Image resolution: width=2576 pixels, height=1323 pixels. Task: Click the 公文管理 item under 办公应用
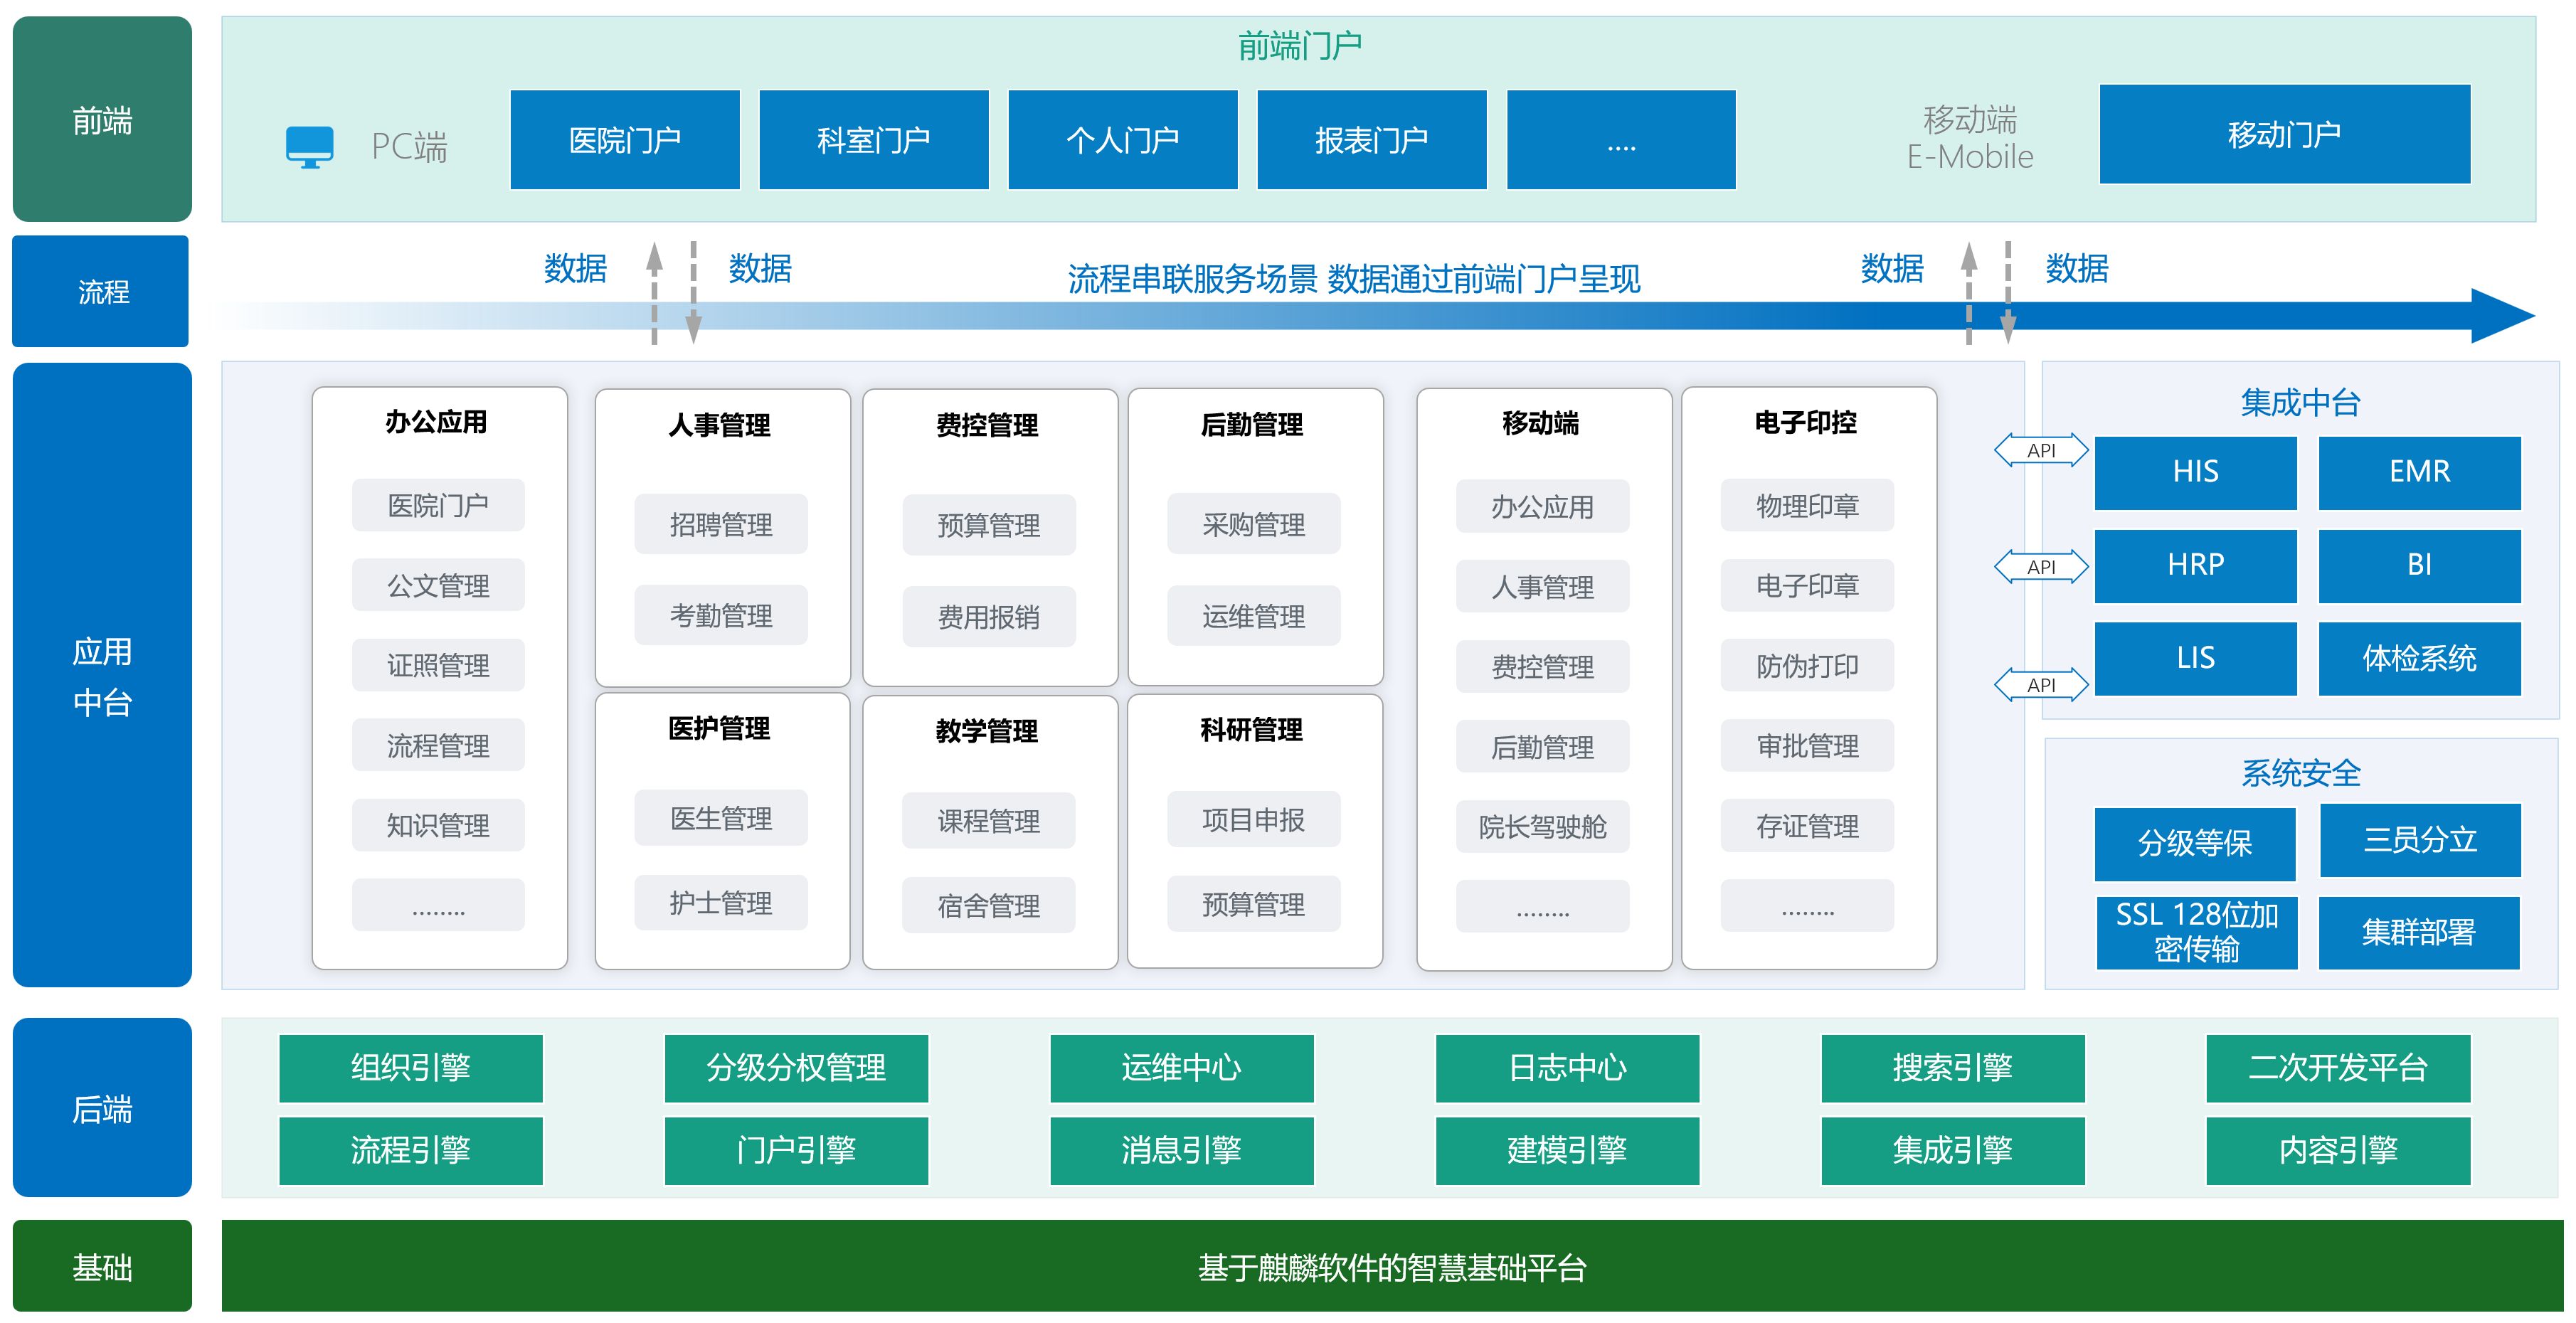click(x=438, y=585)
